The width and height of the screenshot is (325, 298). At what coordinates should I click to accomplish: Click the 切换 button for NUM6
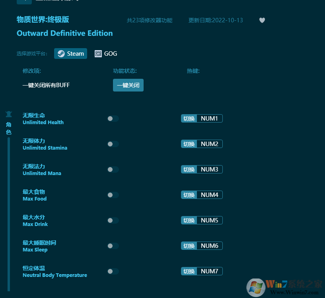(x=189, y=246)
